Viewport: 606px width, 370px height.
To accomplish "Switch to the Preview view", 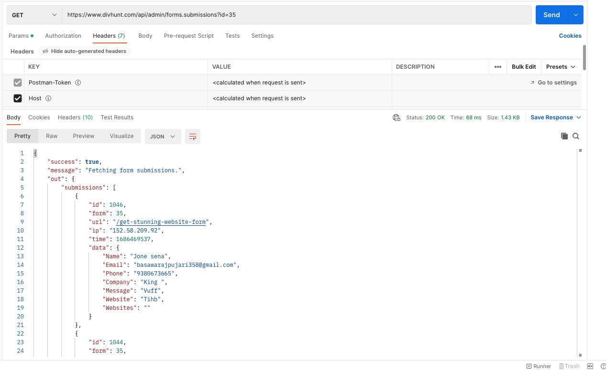I will pos(84,136).
